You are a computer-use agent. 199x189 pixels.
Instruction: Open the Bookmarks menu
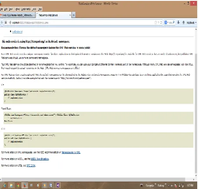(26, 9)
